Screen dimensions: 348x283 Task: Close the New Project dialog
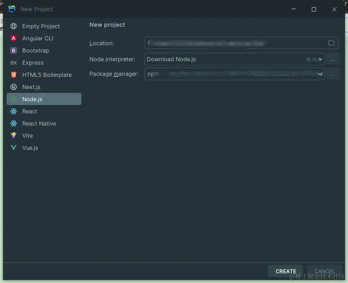tap(334, 9)
